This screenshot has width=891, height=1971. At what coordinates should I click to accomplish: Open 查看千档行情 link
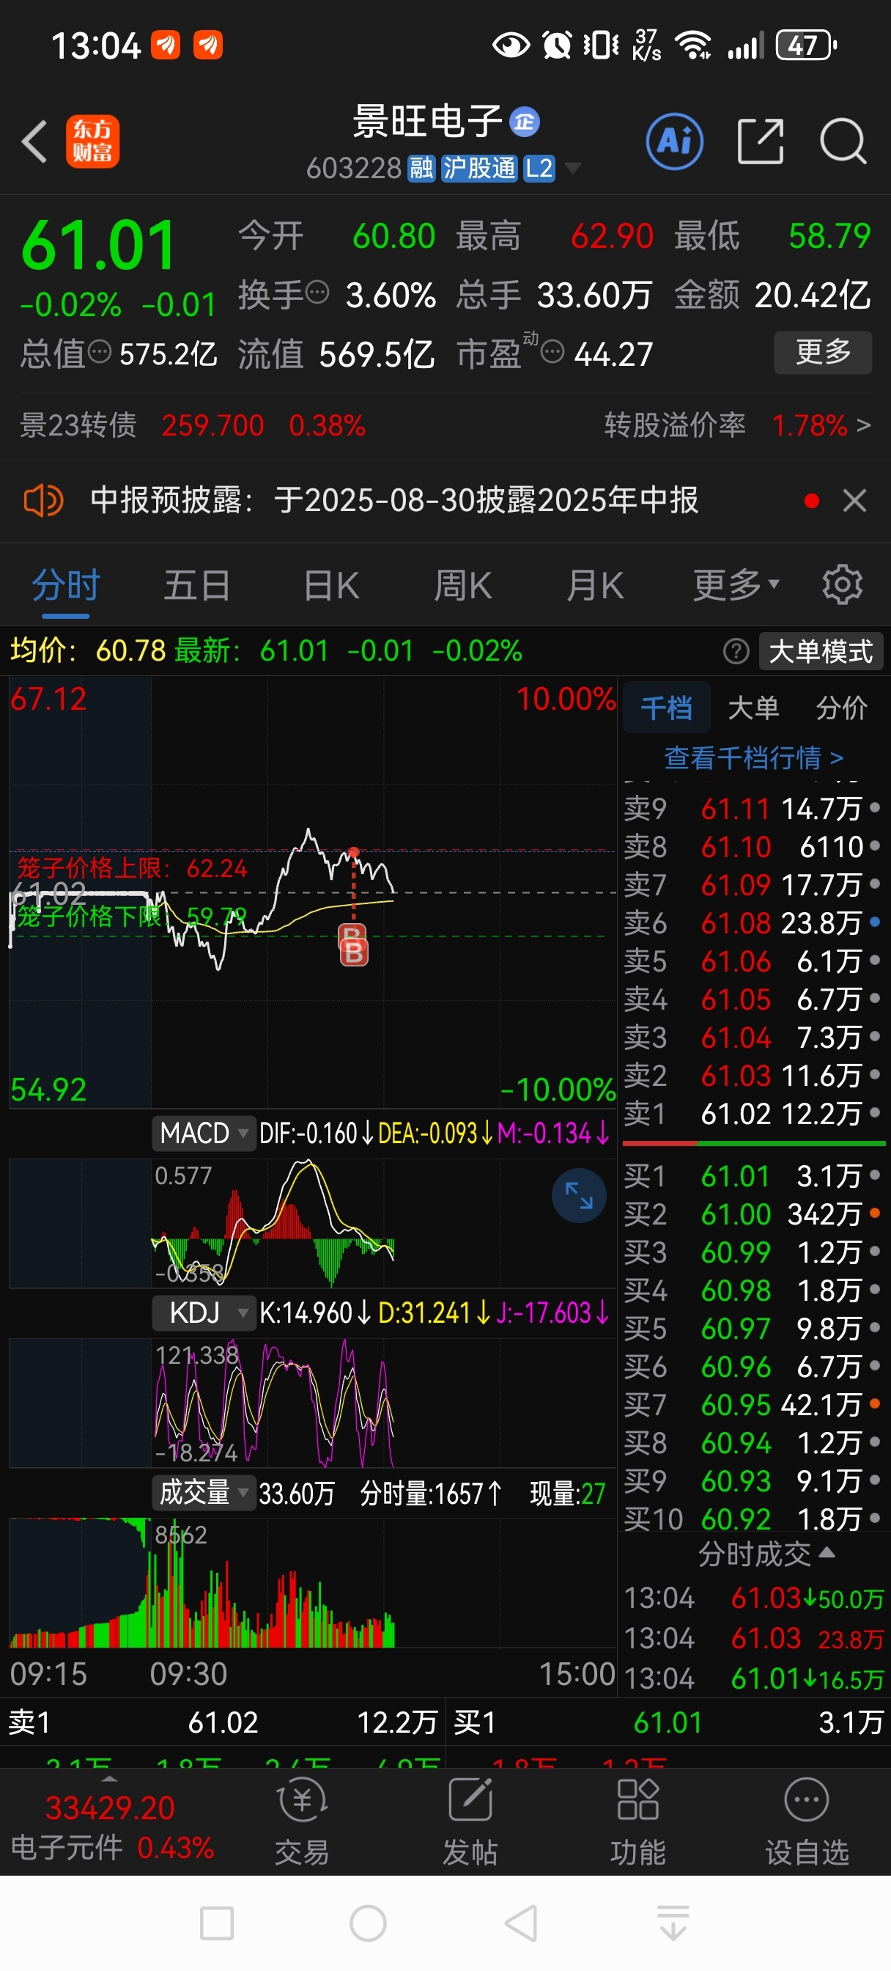coord(753,757)
